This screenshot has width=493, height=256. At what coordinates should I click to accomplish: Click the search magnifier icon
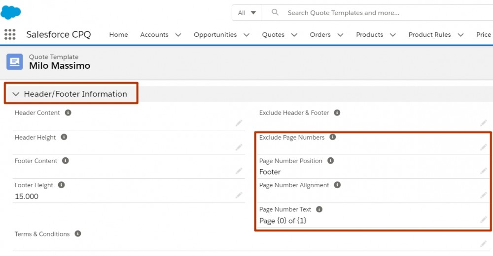tap(275, 12)
